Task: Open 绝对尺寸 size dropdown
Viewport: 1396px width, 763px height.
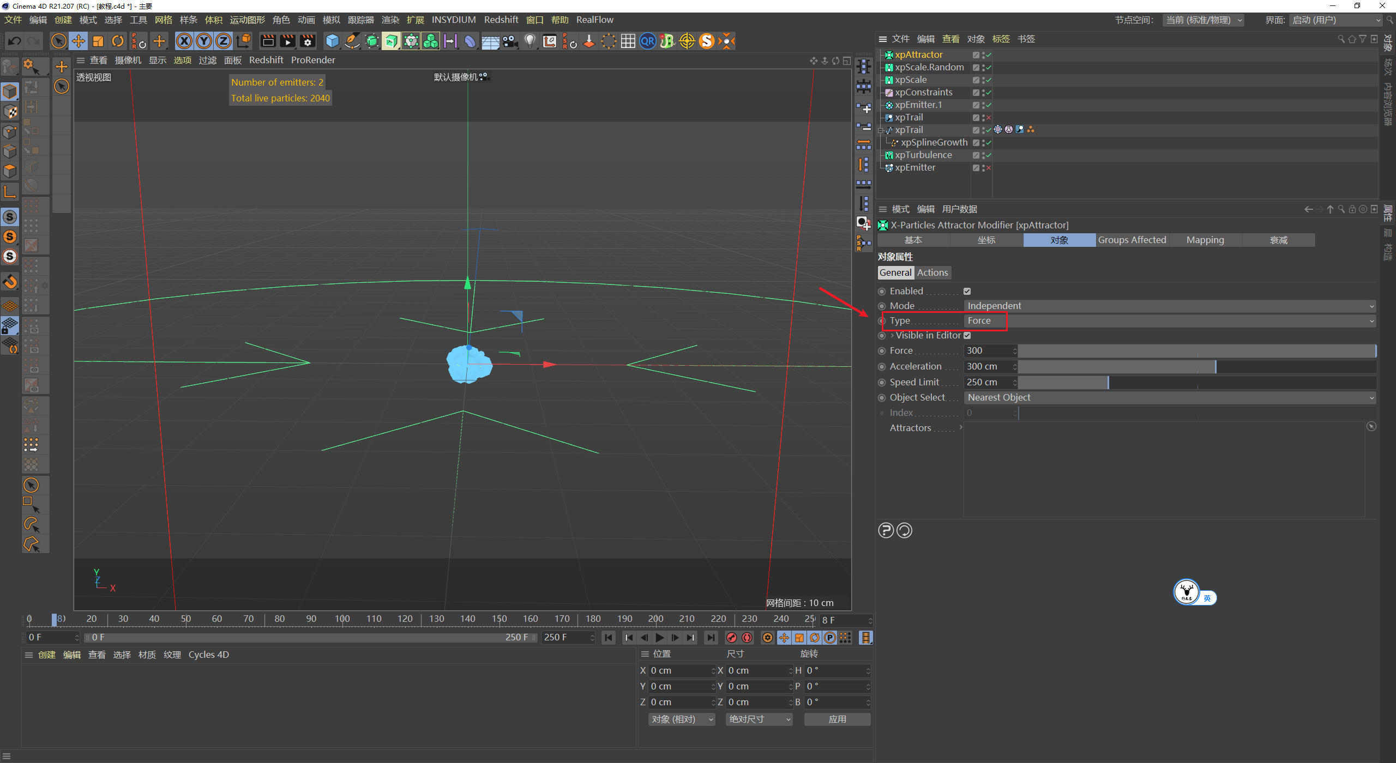Action: (759, 719)
